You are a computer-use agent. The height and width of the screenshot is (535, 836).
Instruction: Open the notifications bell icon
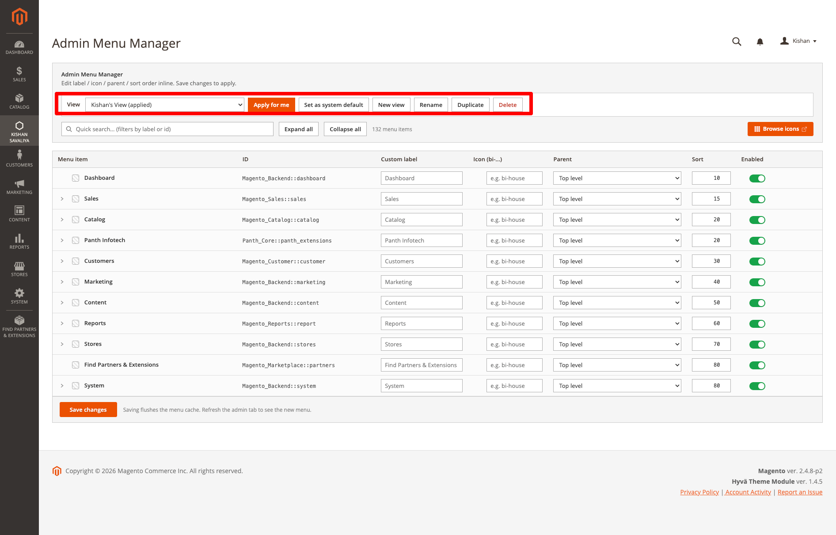point(760,42)
